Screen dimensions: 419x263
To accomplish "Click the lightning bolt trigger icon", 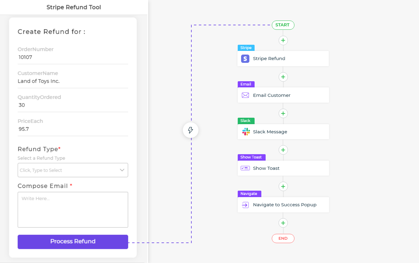I will pyautogui.click(x=190, y=130).
